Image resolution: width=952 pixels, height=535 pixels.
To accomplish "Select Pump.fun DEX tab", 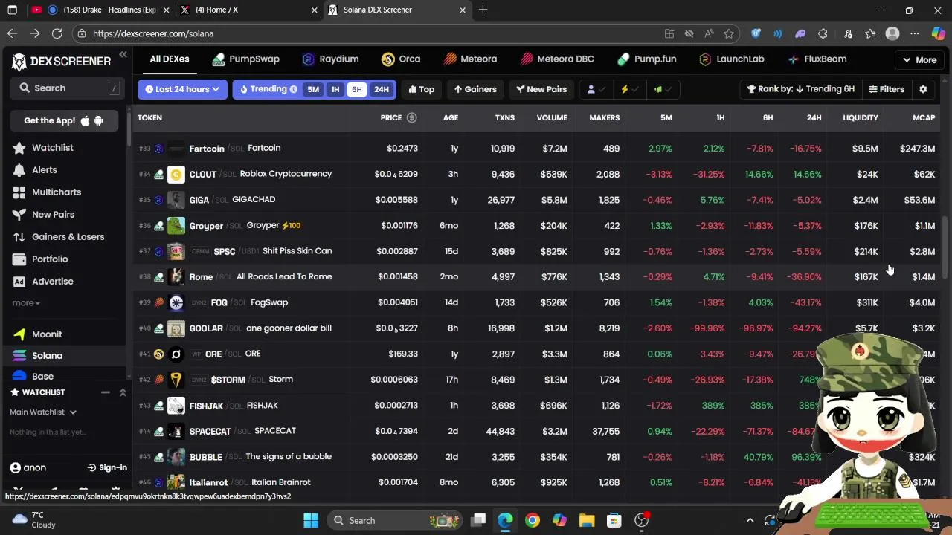I will pyautogui.click(x=646, y=59).
